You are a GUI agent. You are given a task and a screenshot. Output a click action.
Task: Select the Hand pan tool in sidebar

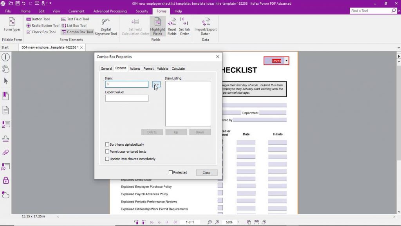(x=5, y=69)
